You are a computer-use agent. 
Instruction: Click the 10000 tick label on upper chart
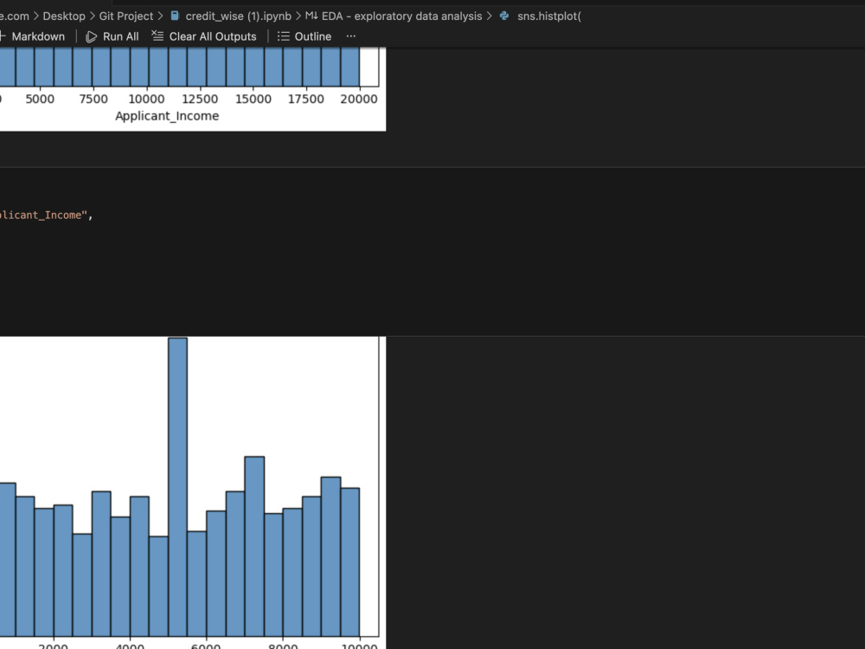click(x=146, y=99)
